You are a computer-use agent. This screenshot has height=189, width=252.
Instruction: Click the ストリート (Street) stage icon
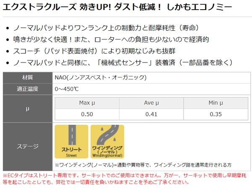point(71,141)
